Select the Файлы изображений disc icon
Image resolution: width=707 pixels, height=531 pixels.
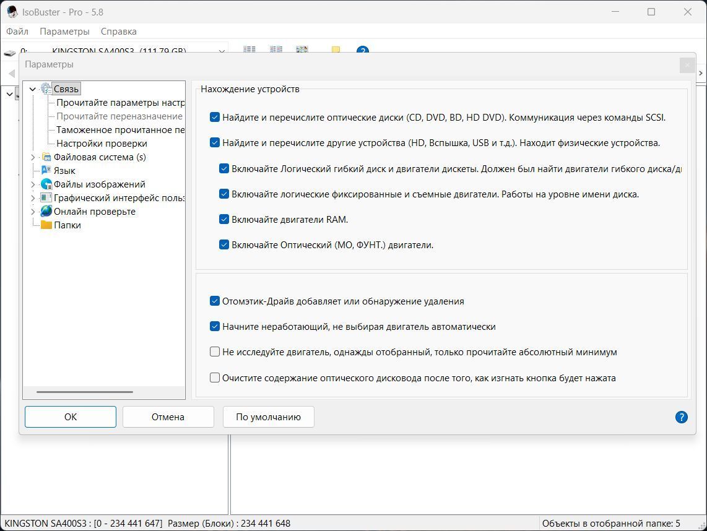point(46,184)
